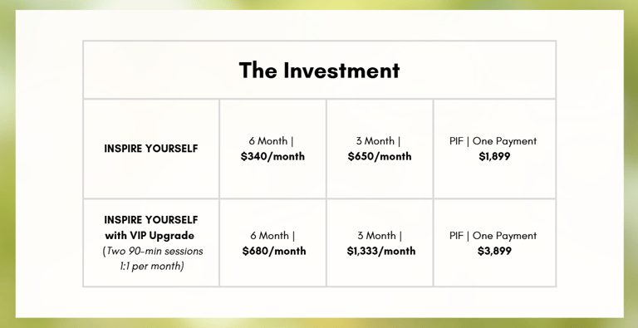
Task: Select the $650/month three-month price
Action: [x=380, y=157]
